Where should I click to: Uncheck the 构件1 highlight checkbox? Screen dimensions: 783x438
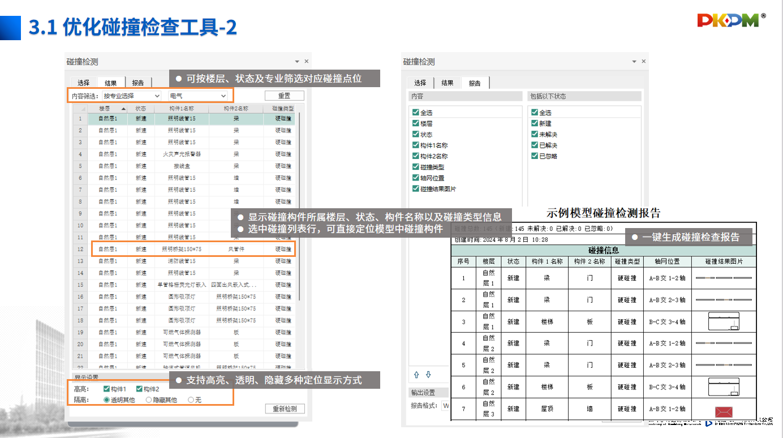[x=106, y=389]
